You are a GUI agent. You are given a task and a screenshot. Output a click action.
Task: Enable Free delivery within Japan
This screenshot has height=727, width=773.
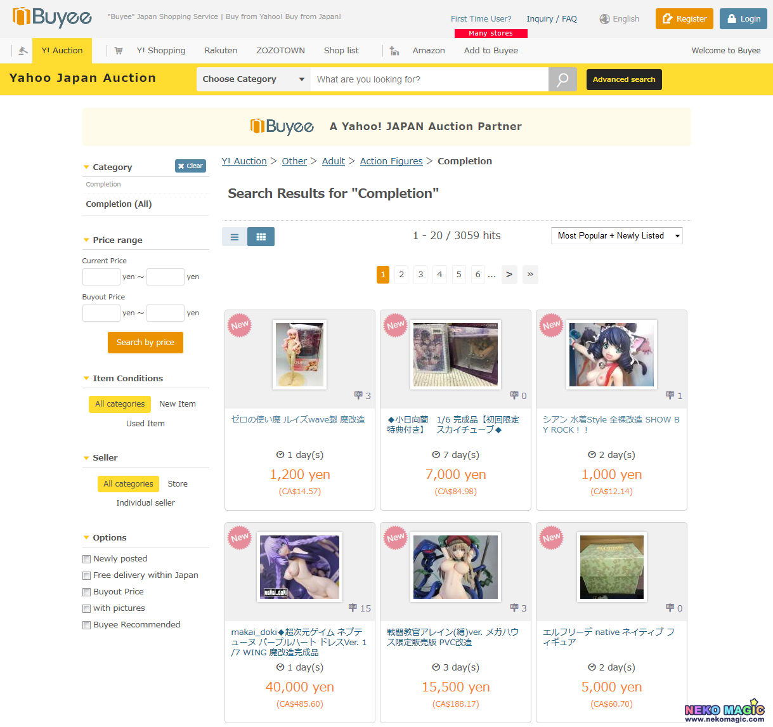86,575
